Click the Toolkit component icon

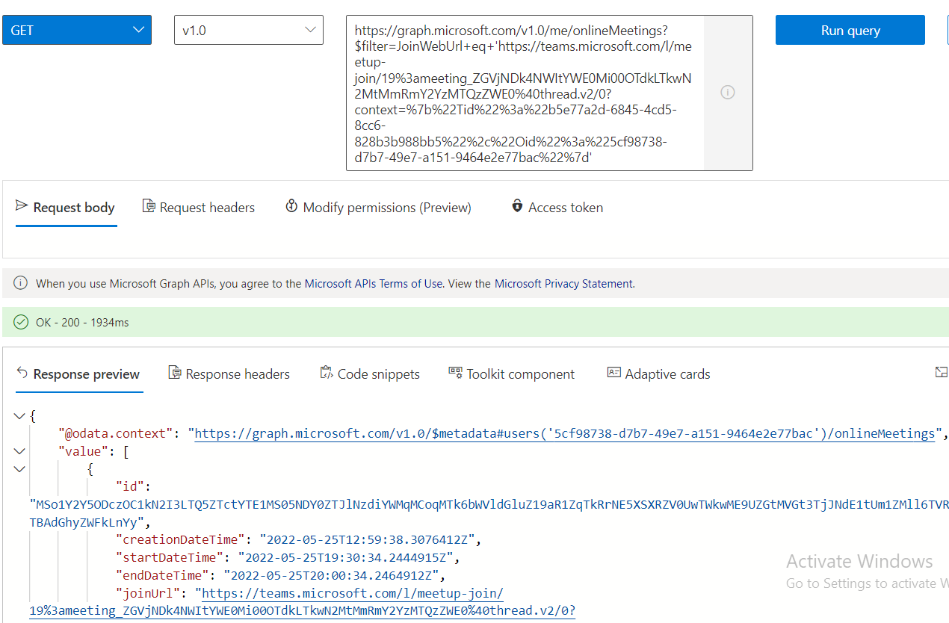[x=455, y=372]
